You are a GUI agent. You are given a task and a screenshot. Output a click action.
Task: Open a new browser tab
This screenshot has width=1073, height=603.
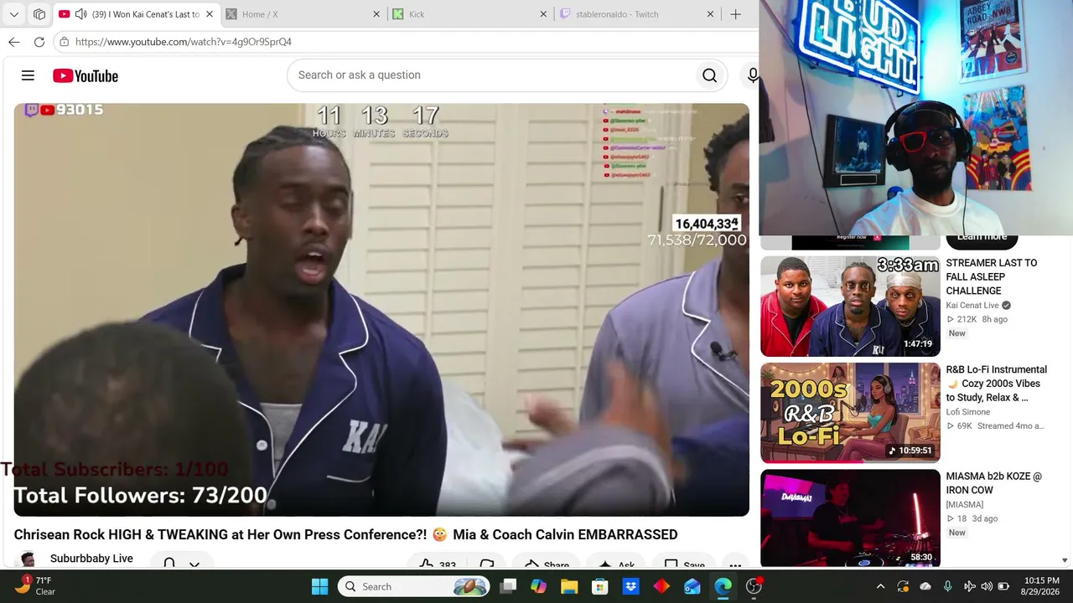click(735, 14)
